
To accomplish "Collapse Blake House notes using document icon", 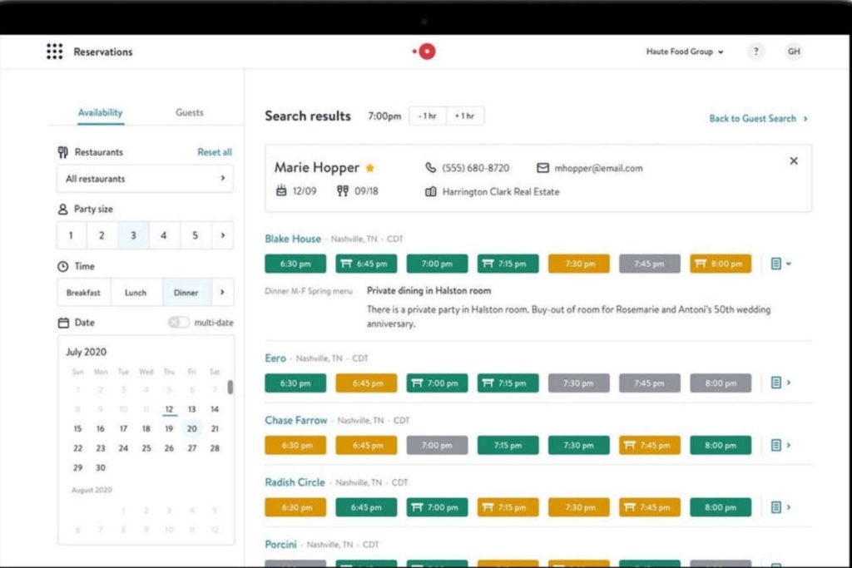I will 776,264.
